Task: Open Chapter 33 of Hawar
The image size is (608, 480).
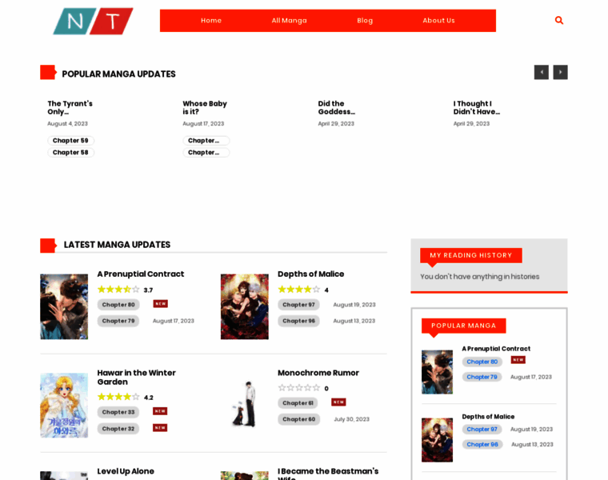Action: click(x=118, y=412)
